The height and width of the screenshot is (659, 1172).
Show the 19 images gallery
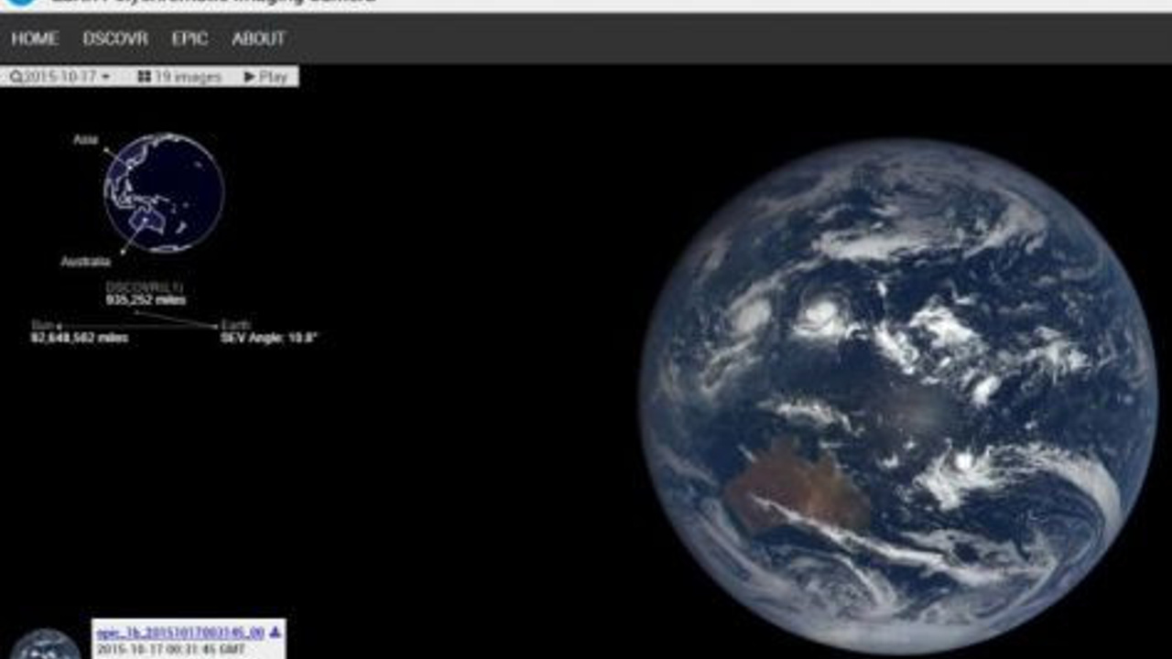click(x=187, y=77)
